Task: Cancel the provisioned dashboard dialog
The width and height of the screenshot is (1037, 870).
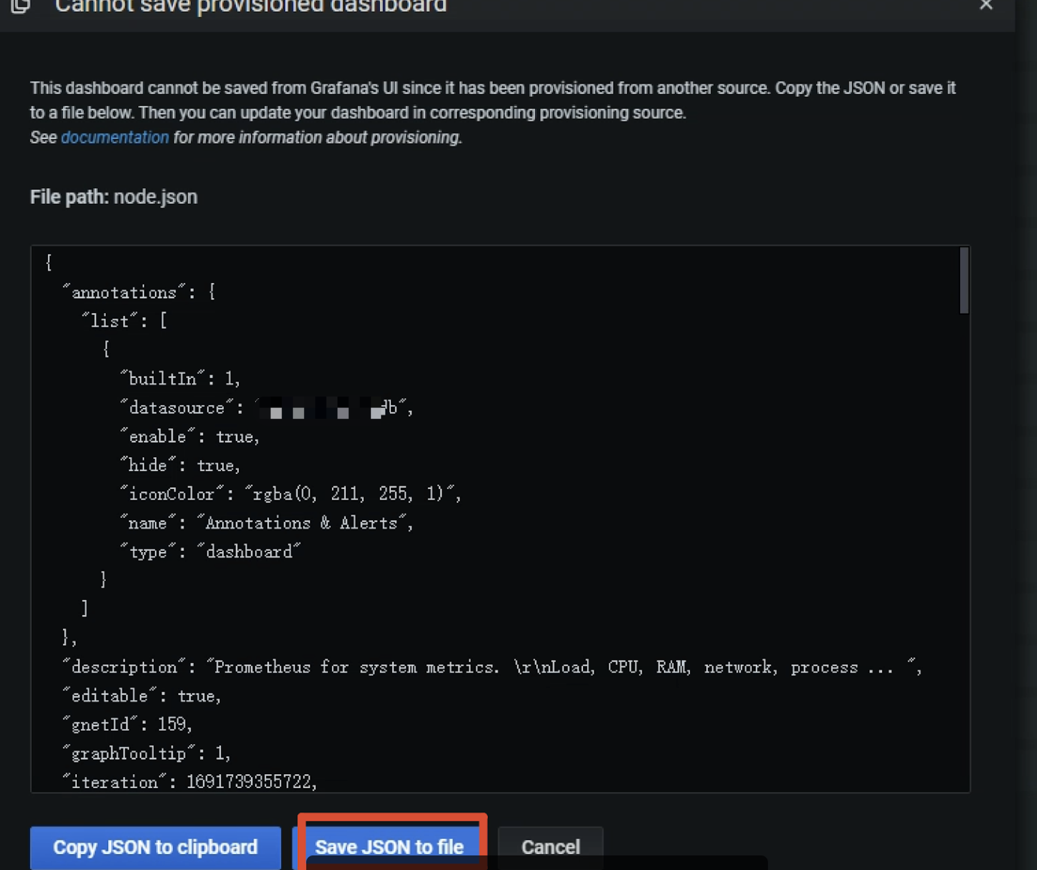Action: click(550, 847)
